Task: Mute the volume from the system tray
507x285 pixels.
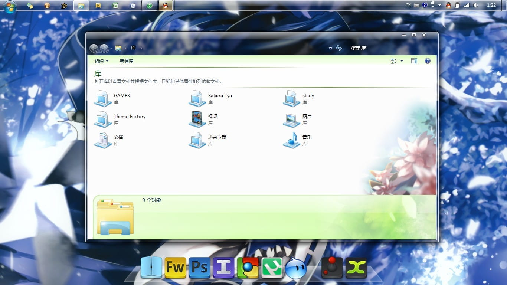Action: (x=475, y=5)
